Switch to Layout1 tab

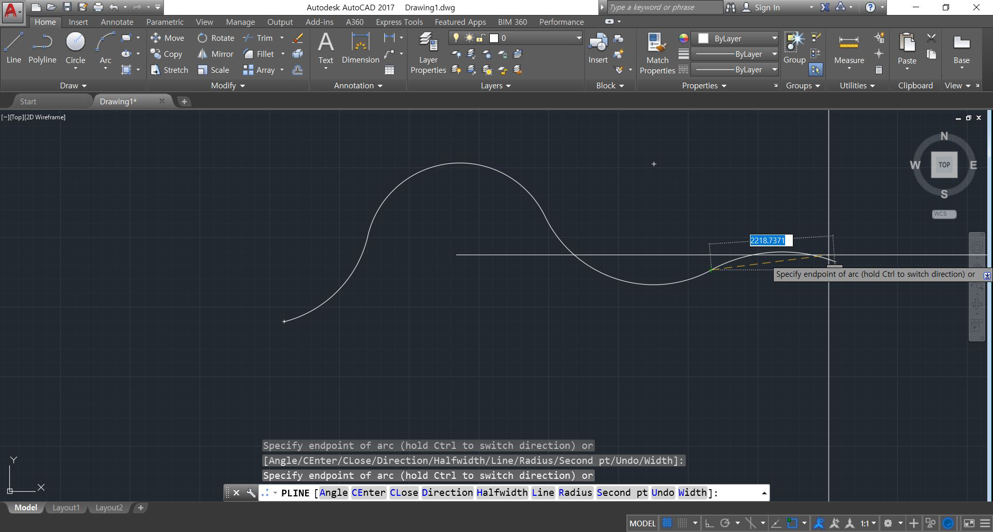66,508
